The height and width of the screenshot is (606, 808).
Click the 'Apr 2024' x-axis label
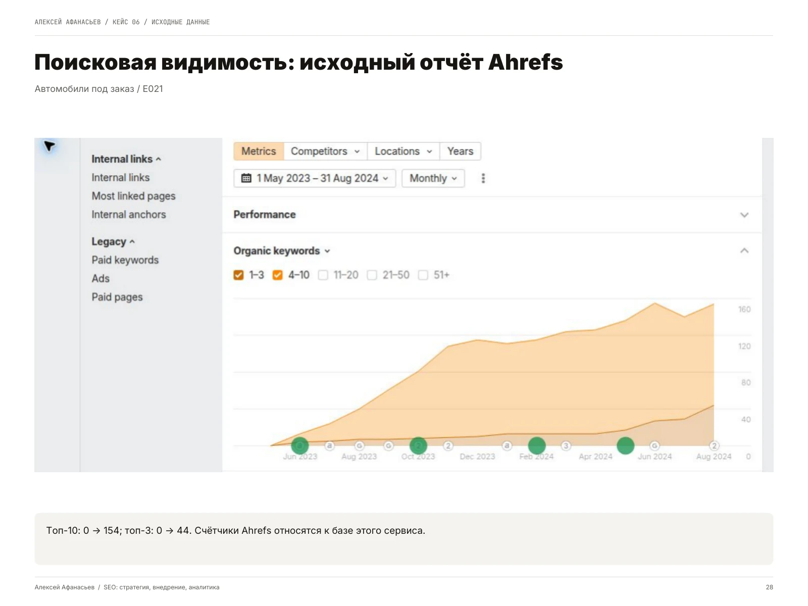coord(595,457)
